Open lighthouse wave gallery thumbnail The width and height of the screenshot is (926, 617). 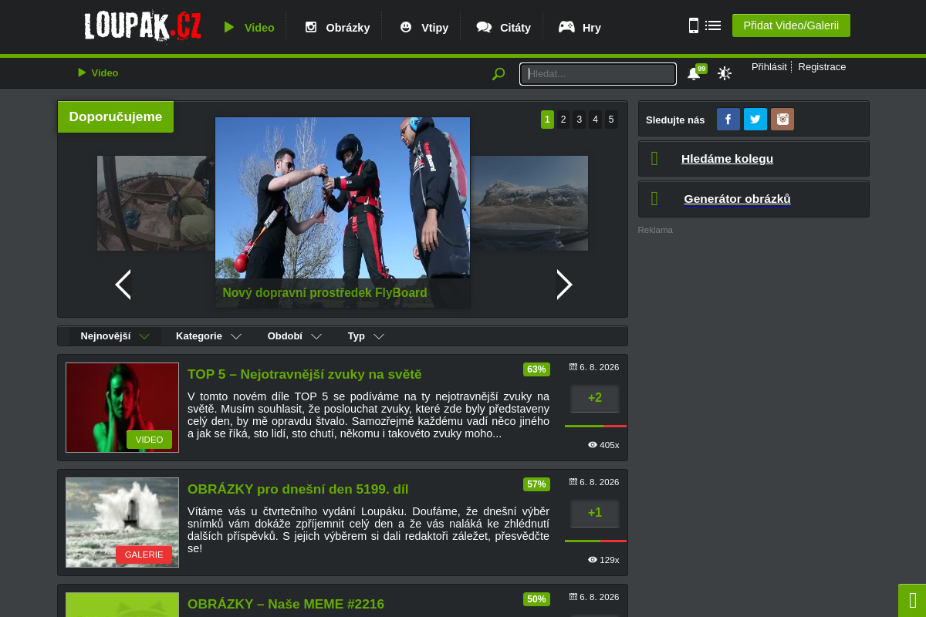[122, 522]
